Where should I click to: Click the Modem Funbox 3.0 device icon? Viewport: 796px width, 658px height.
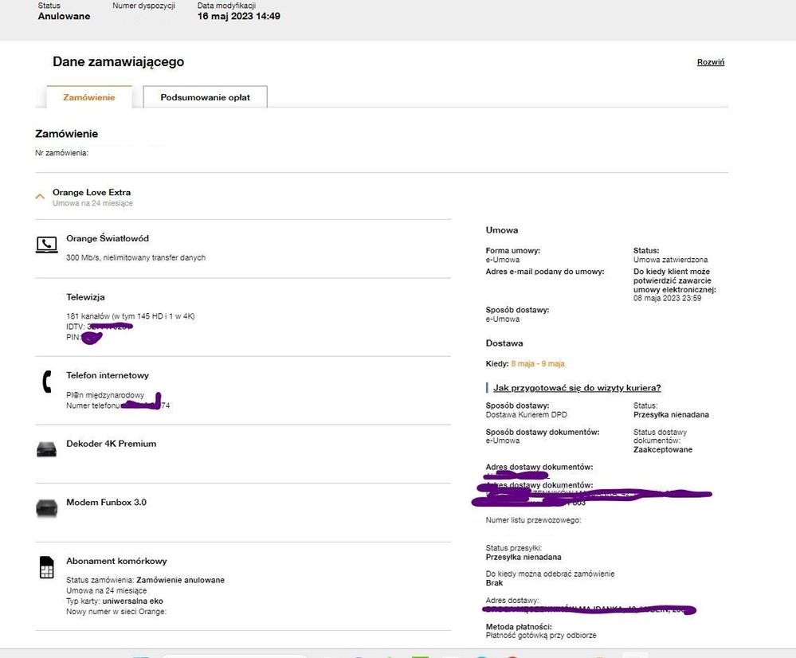(x=46, y=508)
